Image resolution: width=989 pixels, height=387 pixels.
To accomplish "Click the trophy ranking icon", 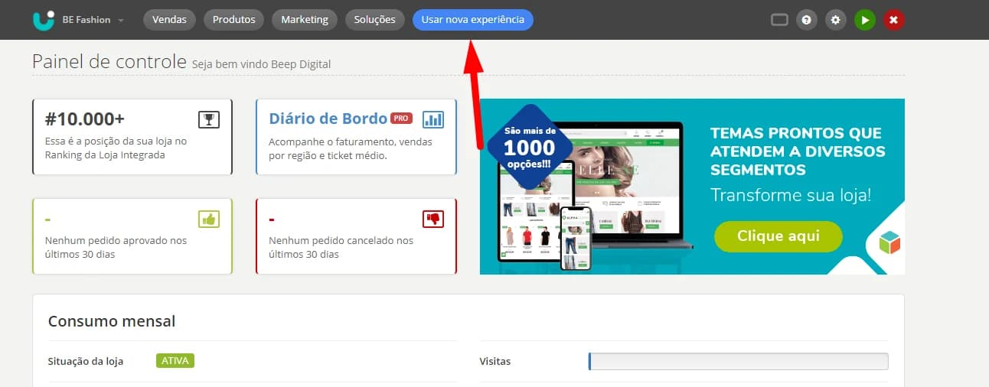I will tap(209, 119).
